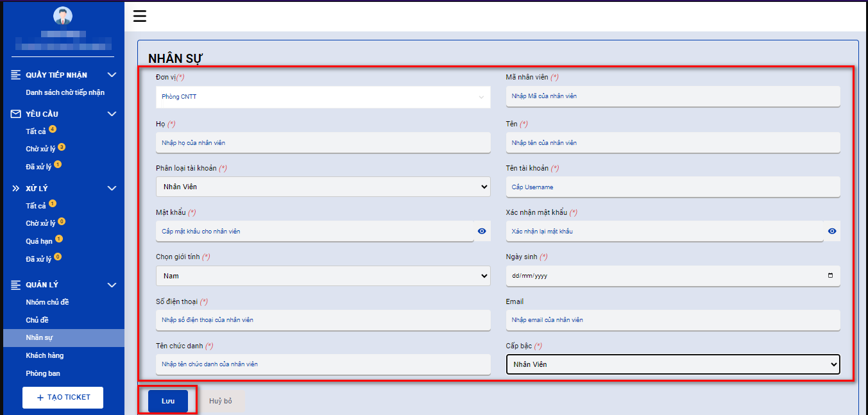Focus the Xác nhận mật khẩu input
This screenshot has width=868, height=415.
tap(665, 231)
